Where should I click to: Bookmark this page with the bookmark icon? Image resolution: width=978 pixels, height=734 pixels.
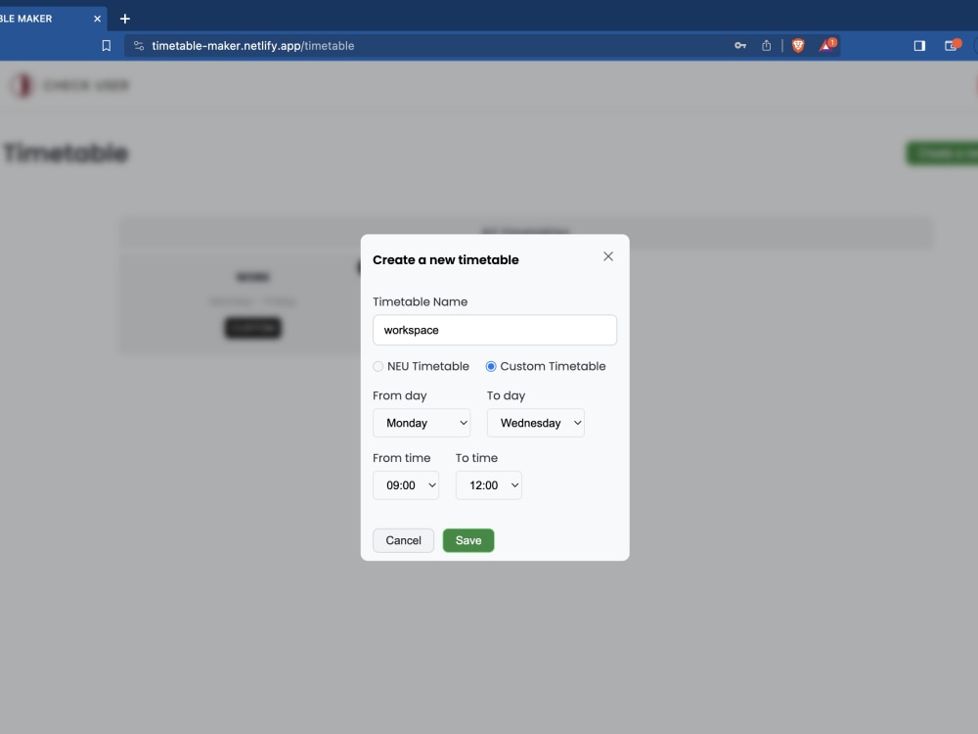[x=107, y=46]
